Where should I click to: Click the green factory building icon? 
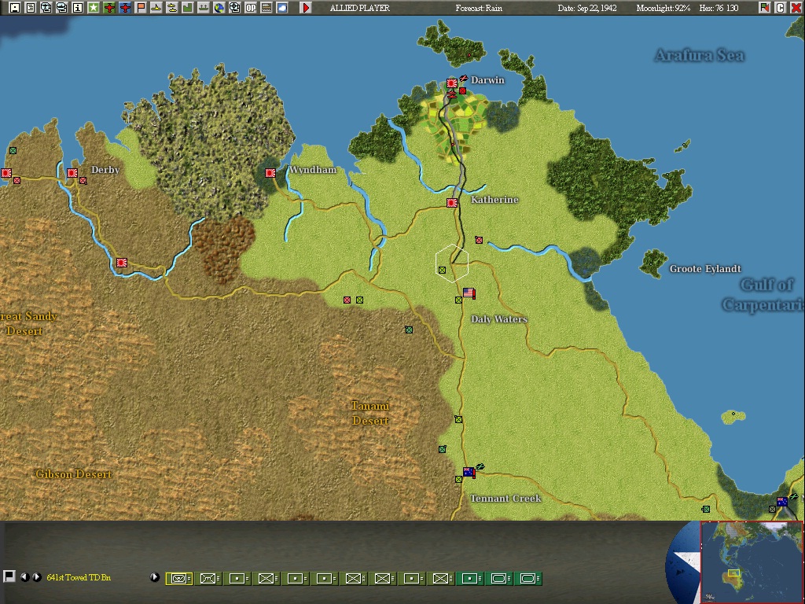(x=187, y=7)
